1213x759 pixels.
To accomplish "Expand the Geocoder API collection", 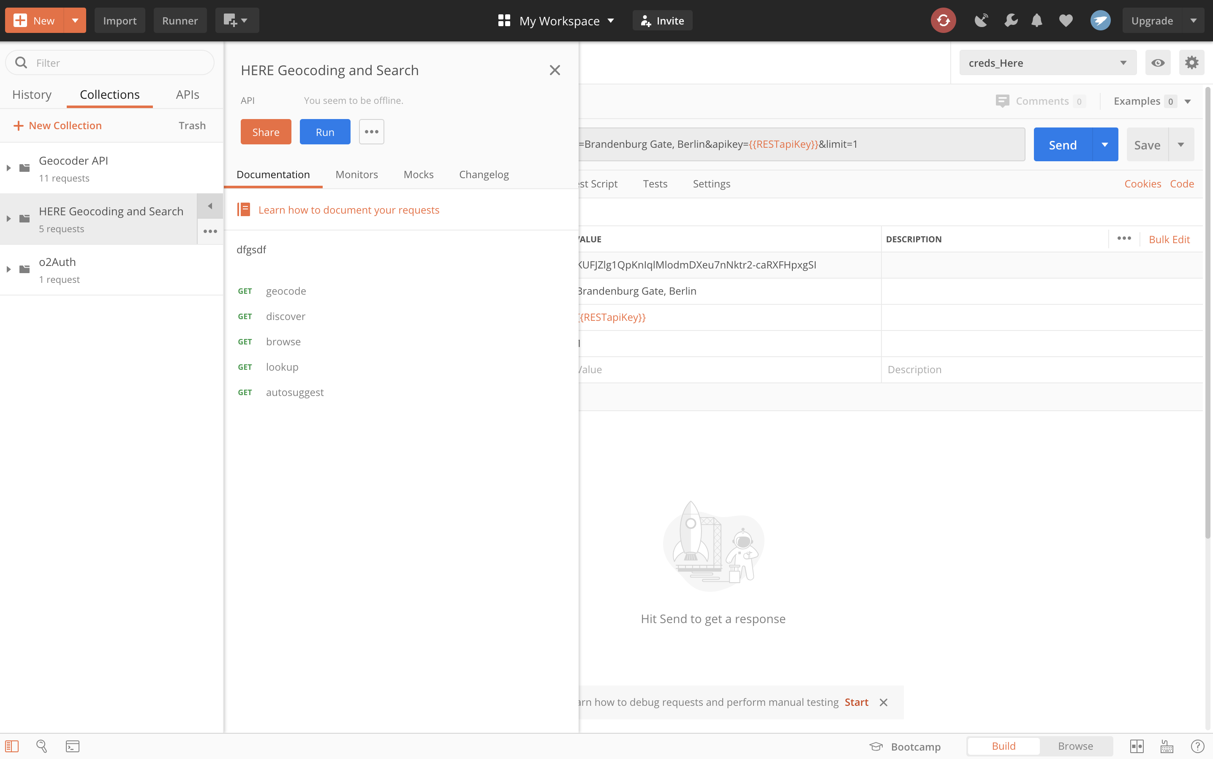I will pyautogui.click(x=8, y=168).
